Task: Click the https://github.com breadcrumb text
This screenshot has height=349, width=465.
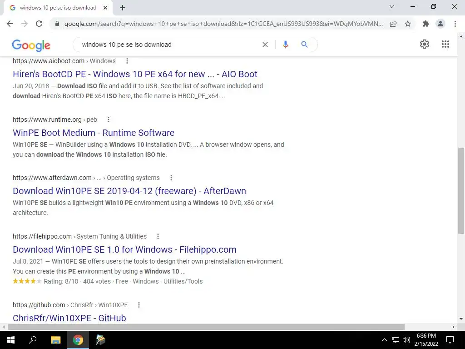Action: [x=39, y=305]
